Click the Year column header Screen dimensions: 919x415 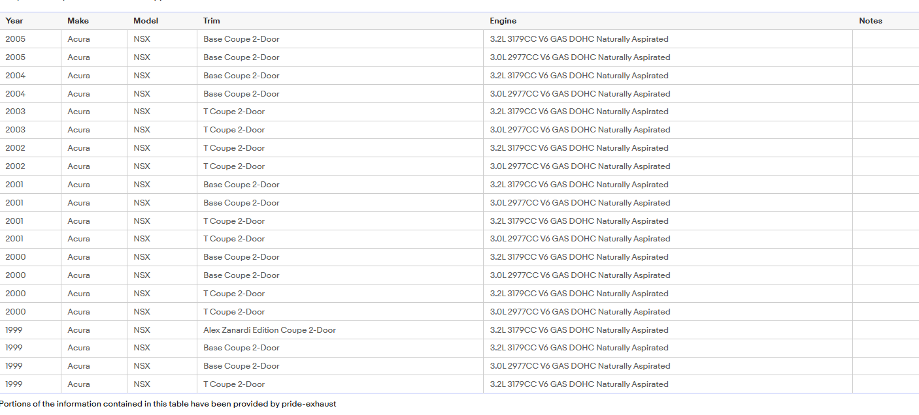(14, 21)
